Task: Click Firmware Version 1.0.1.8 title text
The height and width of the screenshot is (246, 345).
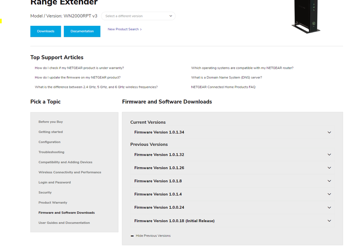Action: click(158, 181)
